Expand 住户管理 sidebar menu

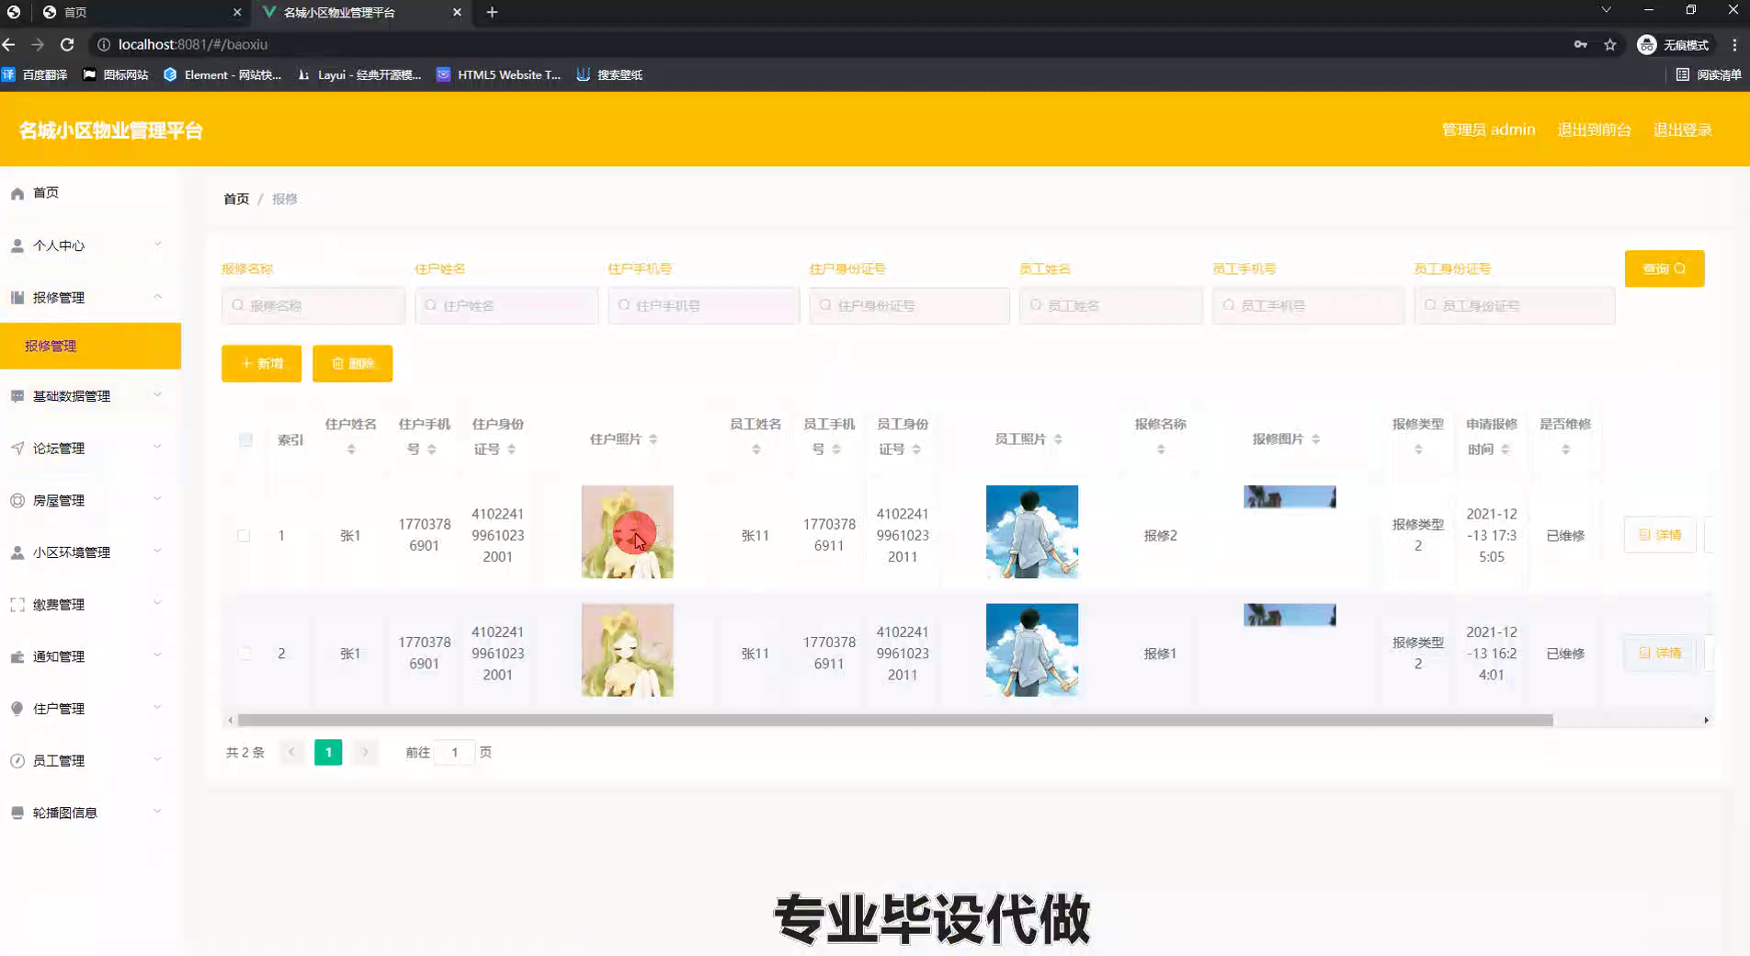pyautogui.click(x=90, y=709)
